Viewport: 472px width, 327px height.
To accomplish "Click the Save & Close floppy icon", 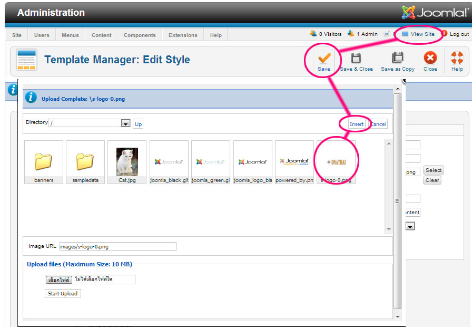I will pyautogui.click(x=356, y=58).
